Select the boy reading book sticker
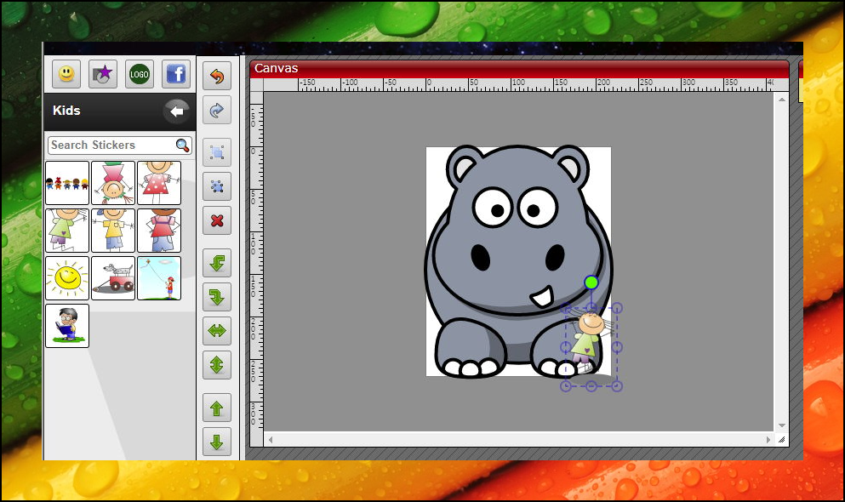The width and height of the screenshot is (845, 502). (67, 326)
